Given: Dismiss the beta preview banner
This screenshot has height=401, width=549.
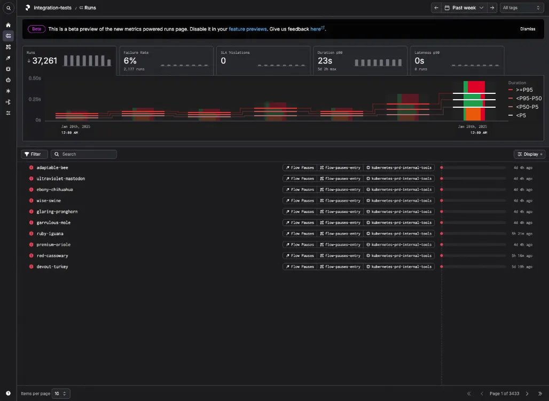Looking at the screenshot, I should tap(528, 29).
